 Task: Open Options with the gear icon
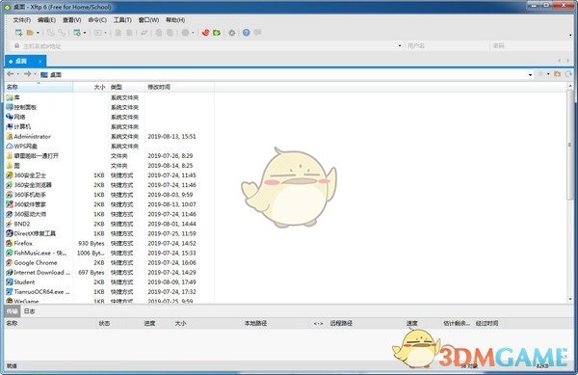(x=232, y=33)
